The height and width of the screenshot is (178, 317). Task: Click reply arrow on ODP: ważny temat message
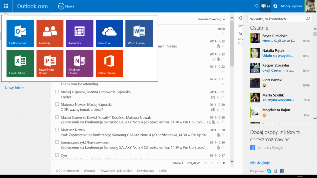(x=218, y=110)
